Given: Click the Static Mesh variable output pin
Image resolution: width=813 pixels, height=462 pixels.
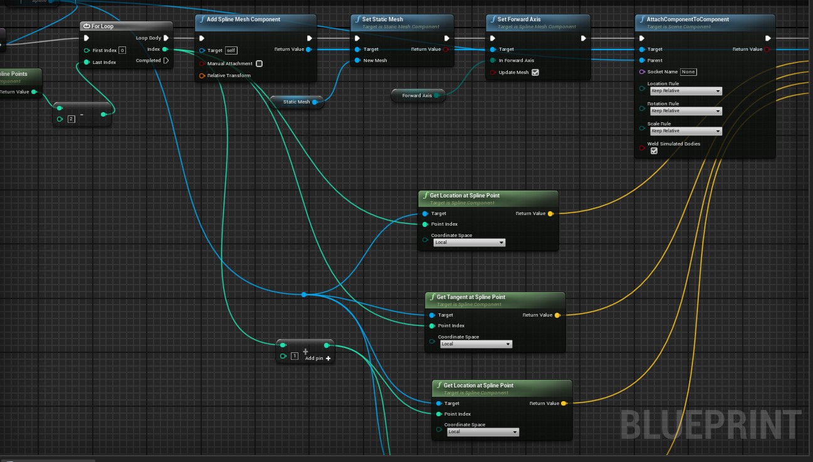Looking at the screenshot, I should (315, 102).
